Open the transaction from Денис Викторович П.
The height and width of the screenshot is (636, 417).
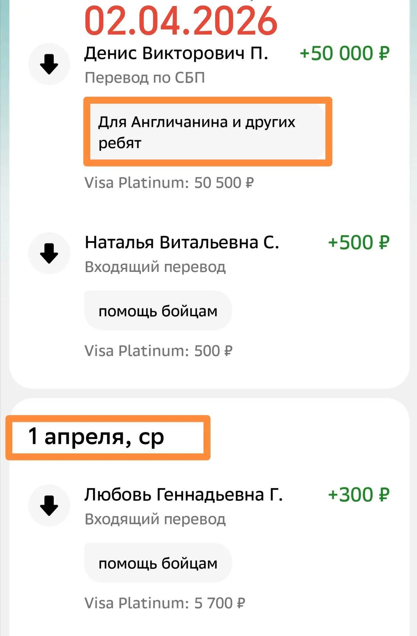[176, 53]
